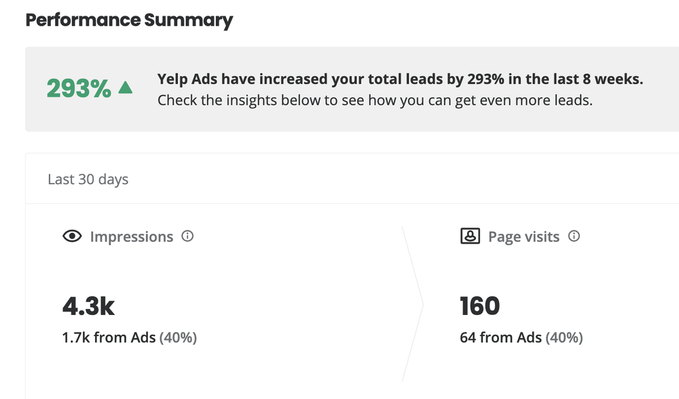Click the 'Check the insights below' text

tap(375, 100)
